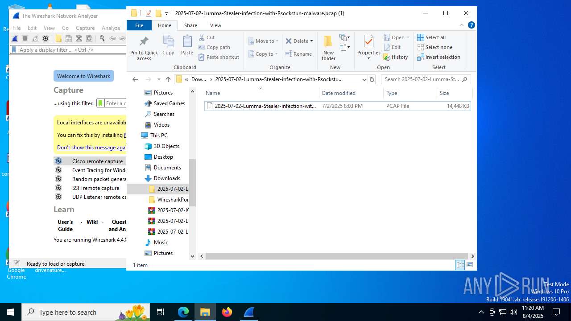571x321 pixels.
Task: Click Welcome to Wireshark button
Action: [83, 76]
